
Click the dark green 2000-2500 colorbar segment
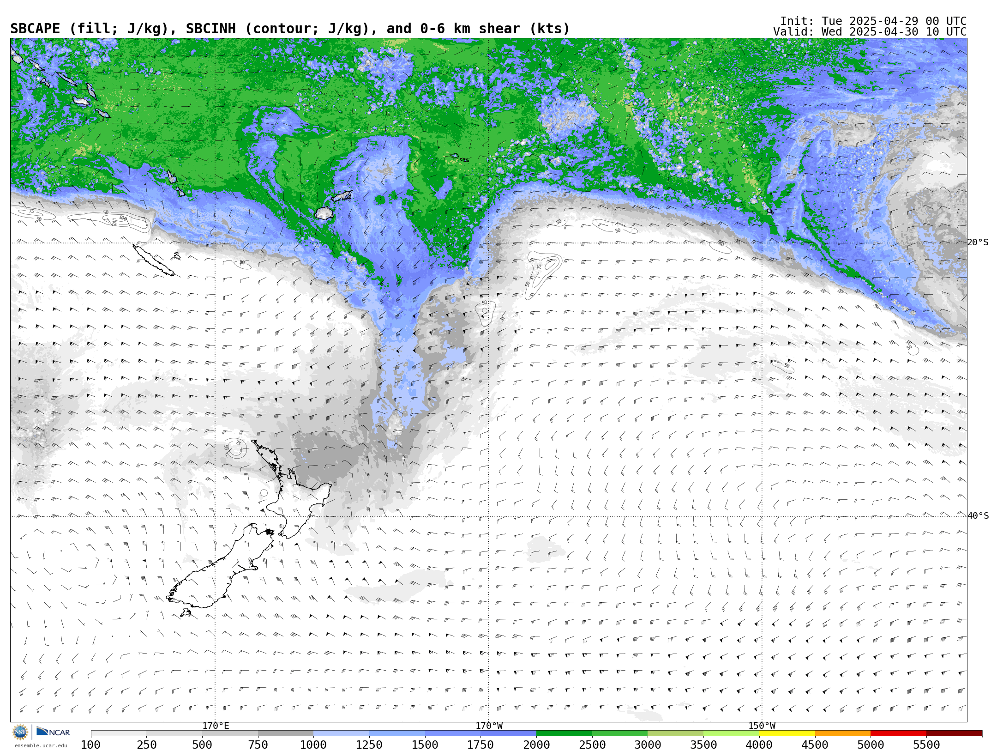click(564, 733)
